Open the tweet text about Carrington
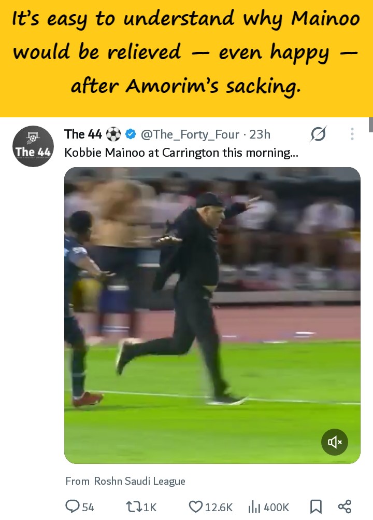373x520 pixels. pos(181,153)
